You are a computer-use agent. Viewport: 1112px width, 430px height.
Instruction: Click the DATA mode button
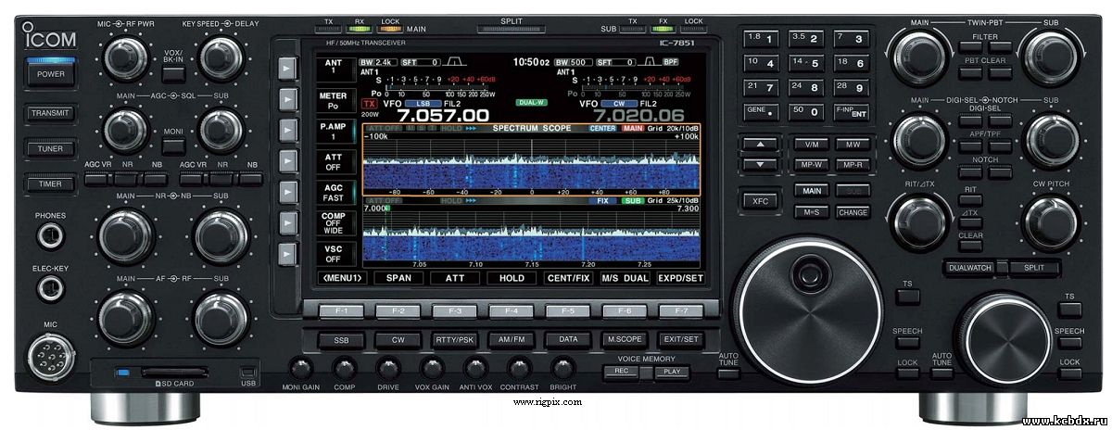pyautogui.click(x=568, y=340)
